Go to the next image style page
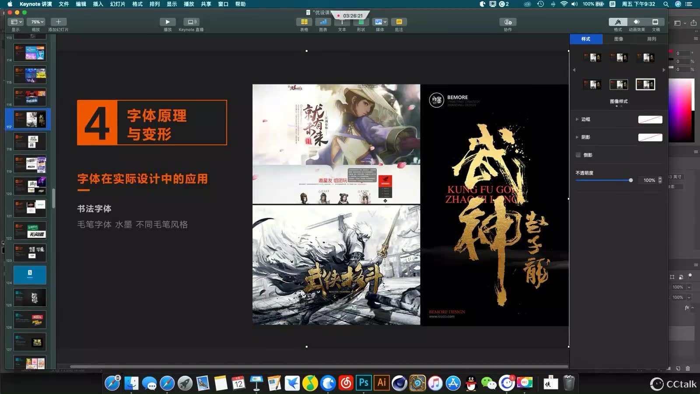The width and height of the screenshot is (700, 394). [664, 70]
